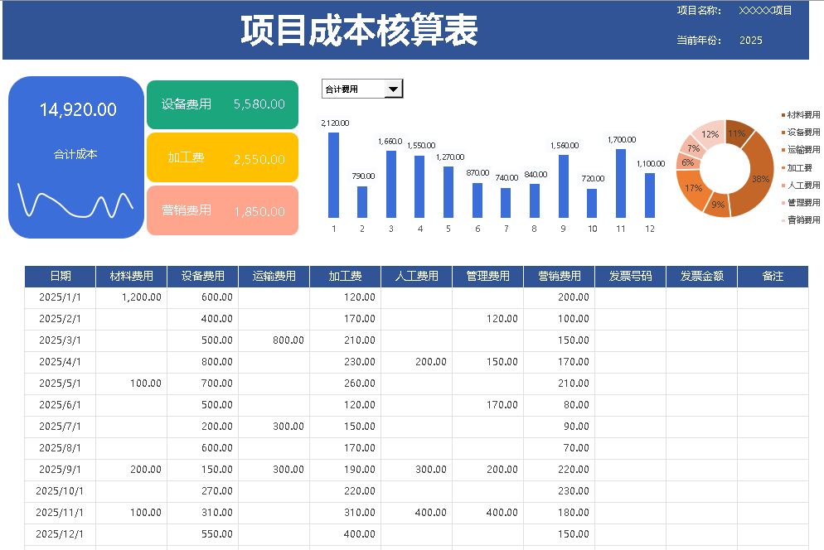Click the current year value 2025
Screen dimensions: 824x550
click(750, 41)
